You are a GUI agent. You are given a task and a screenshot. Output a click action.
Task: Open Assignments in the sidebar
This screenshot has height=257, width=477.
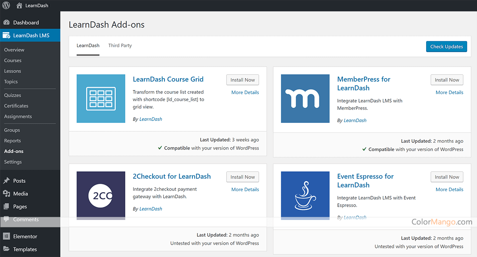point(18,117)
